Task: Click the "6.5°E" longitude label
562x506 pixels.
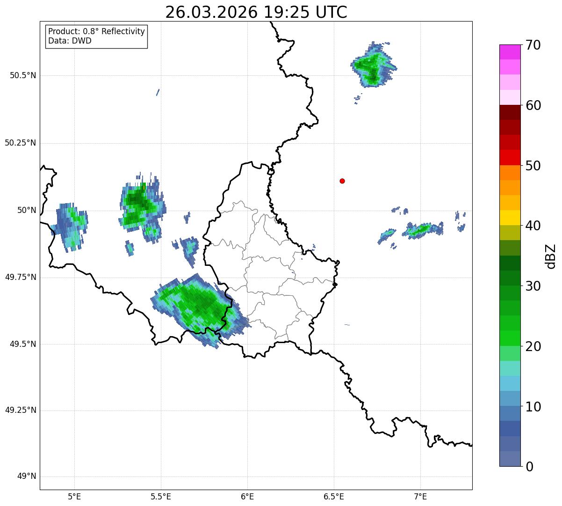Action: coord(334,496)
